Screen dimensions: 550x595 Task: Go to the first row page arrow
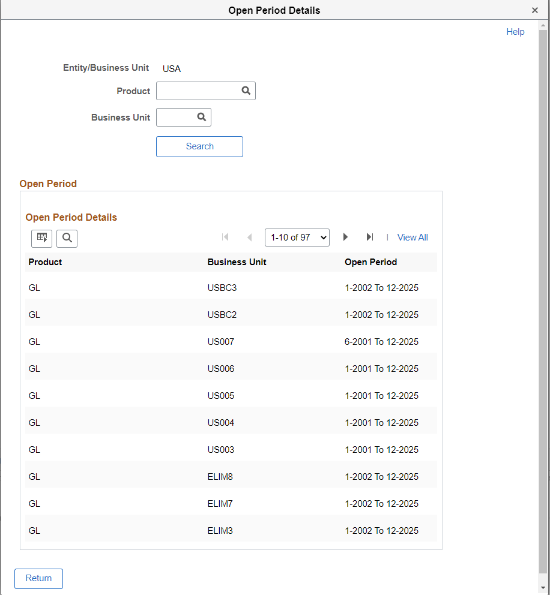click(x=225, y=237)
